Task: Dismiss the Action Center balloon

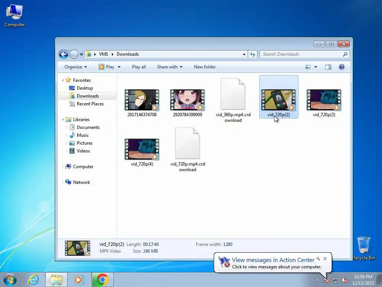Action: tap(325, 259)
